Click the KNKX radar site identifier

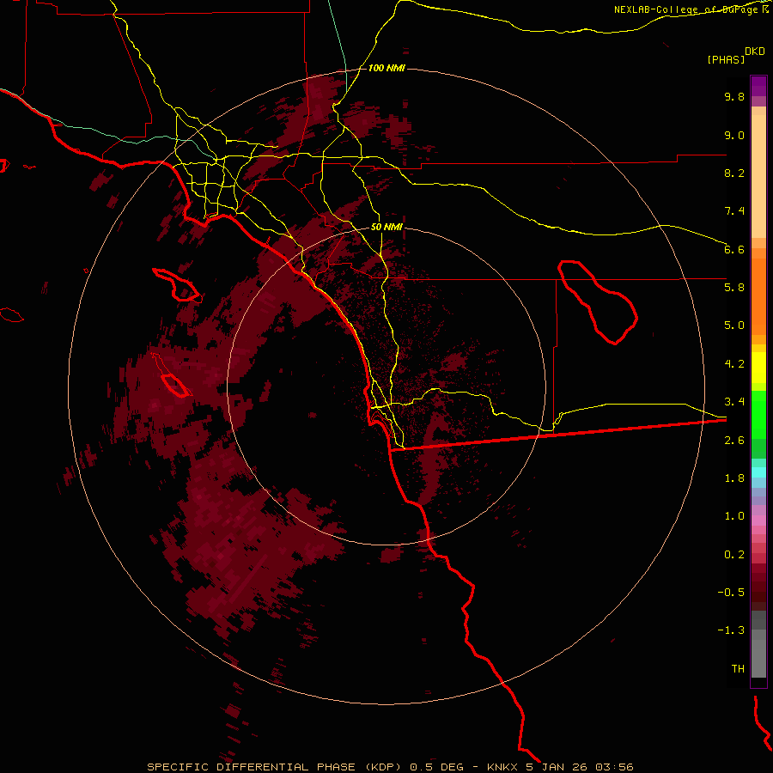click(x=502, y=767)
